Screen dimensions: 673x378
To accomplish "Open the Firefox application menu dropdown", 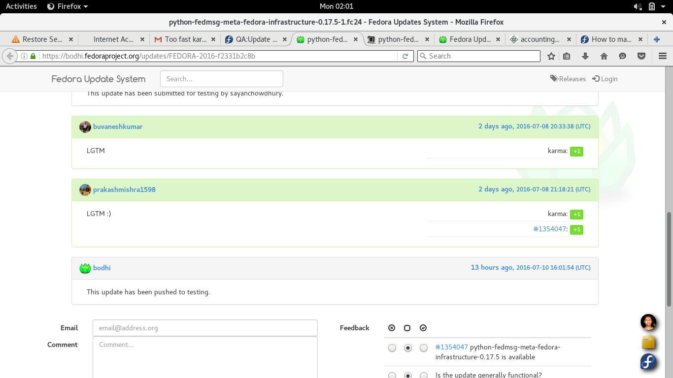I will click(x=67, y=6).
